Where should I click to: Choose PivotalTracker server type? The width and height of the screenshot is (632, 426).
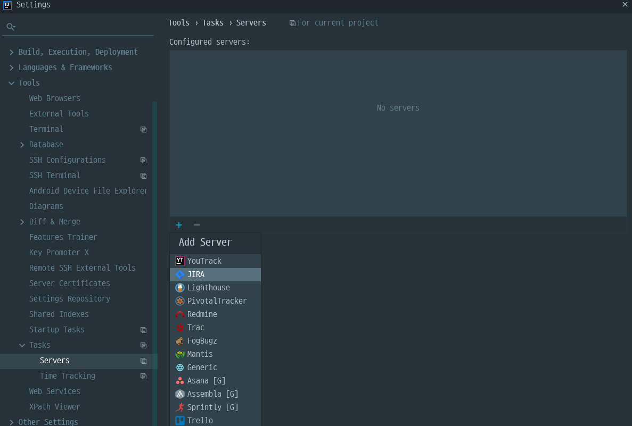tap(215, 301)
